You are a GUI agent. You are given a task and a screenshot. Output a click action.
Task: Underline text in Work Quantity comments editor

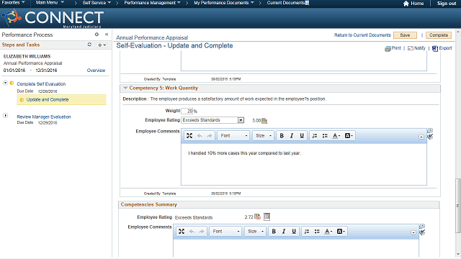click(x=302, y=136)
